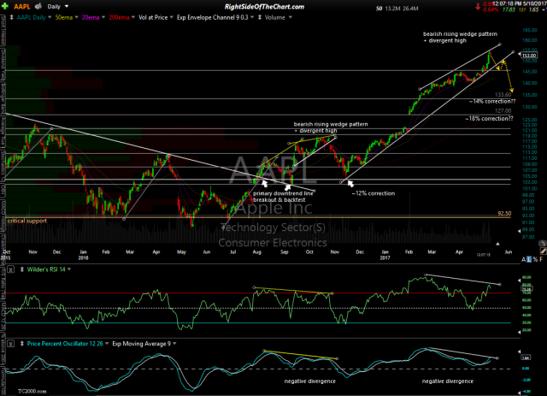Viewport: 547px width, 396px height.
Task: Select the ~14% correction?? annotation
Action: 492,101
